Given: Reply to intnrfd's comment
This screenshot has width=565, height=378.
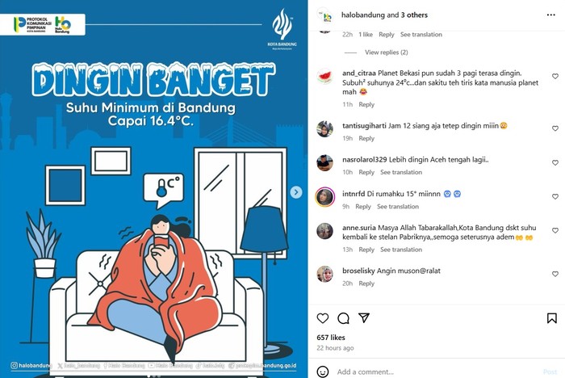Looking at the screenshot, I should [x=363, y=207].
